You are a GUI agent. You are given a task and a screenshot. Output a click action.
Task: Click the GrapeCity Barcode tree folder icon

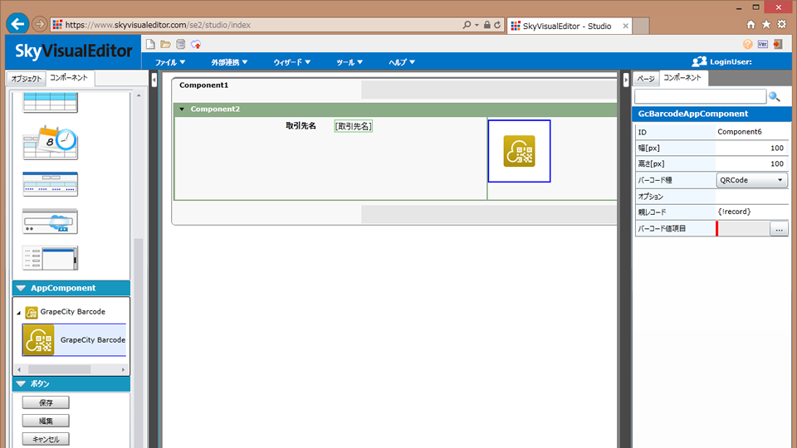coord(31,312)
